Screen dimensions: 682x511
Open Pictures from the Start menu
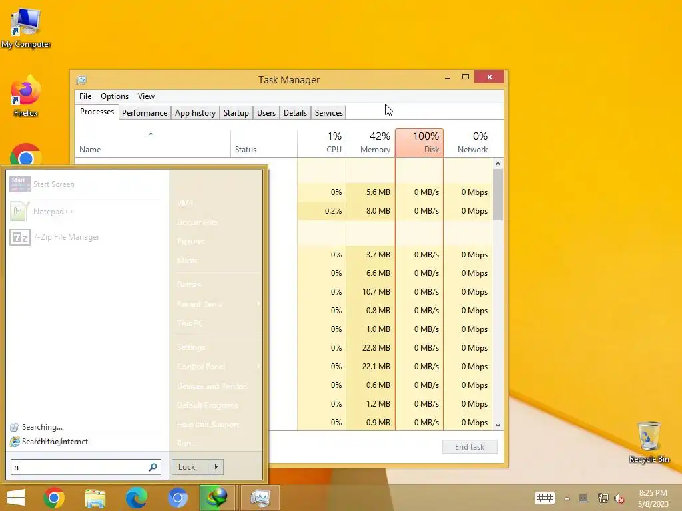click(x=191, y=241)
